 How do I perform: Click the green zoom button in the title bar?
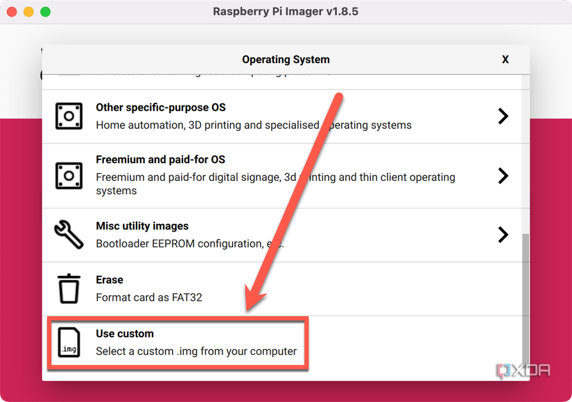(x=44, y=11)
